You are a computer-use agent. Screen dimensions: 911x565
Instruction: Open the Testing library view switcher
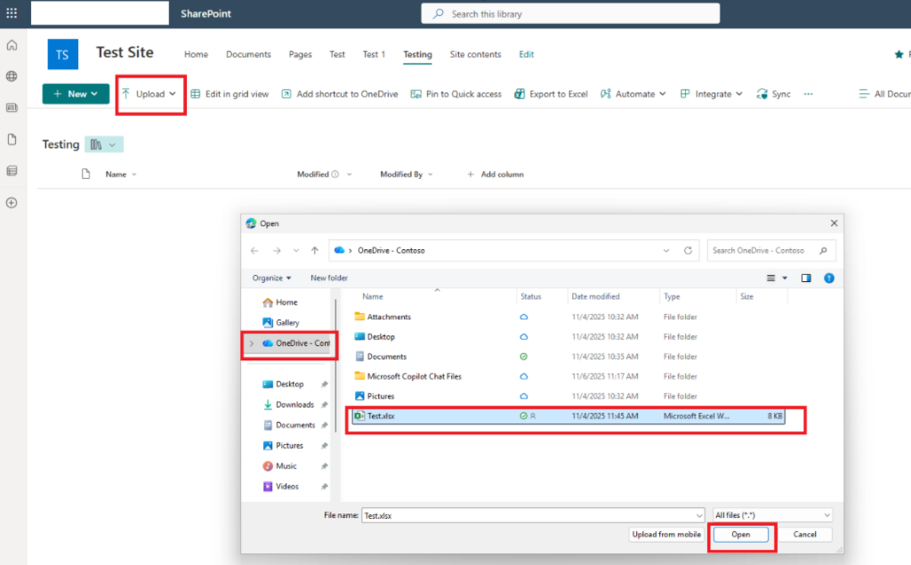click(x=104, y=145)
